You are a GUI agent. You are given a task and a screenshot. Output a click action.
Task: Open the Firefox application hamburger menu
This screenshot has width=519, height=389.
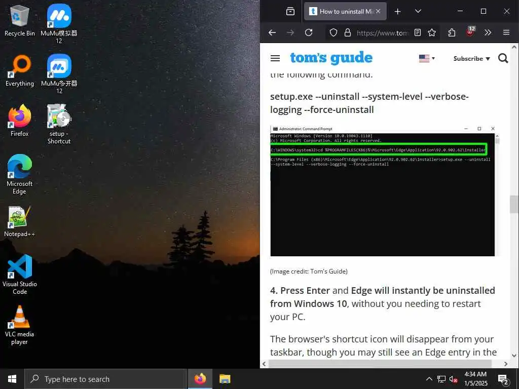pyautogui.click(x=506, y=32)
